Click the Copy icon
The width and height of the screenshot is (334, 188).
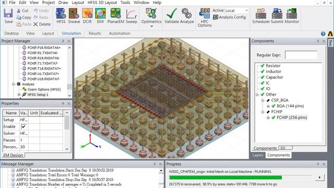pyautogui.click(x=19, y=17)
